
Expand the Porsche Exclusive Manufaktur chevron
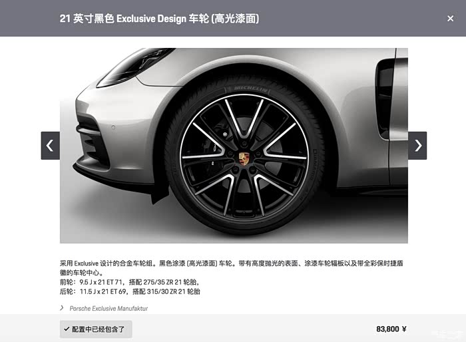click(x=62, y=308)
